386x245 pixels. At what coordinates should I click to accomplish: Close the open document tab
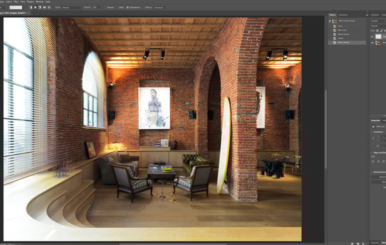[29, 13]
